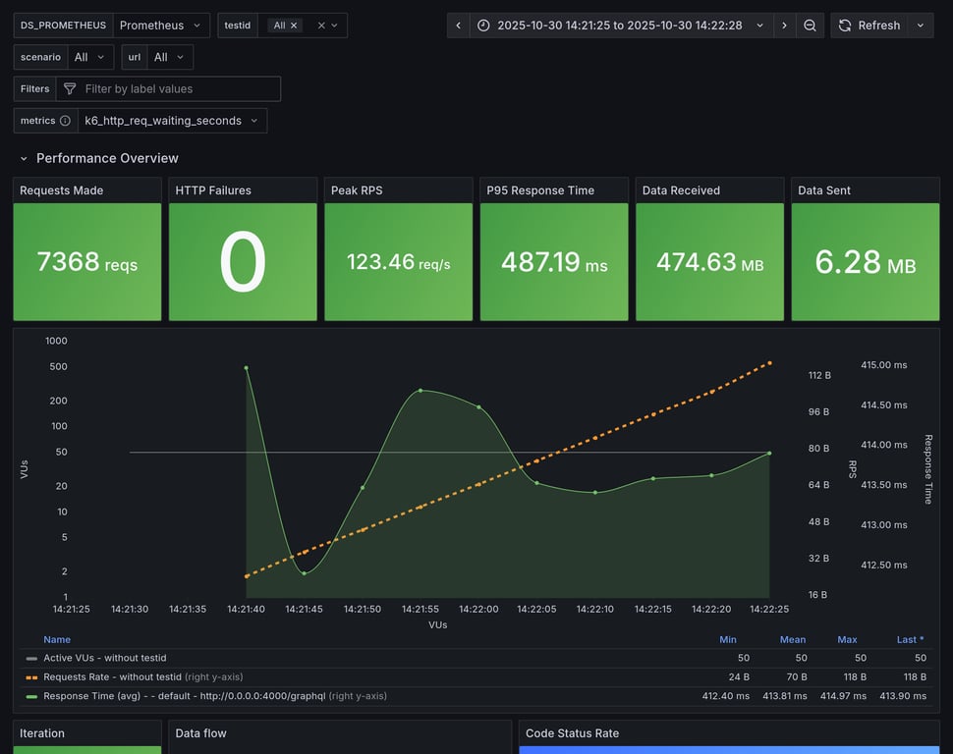Click the Refresh button

pyautogui.click(x=869, y=26)
